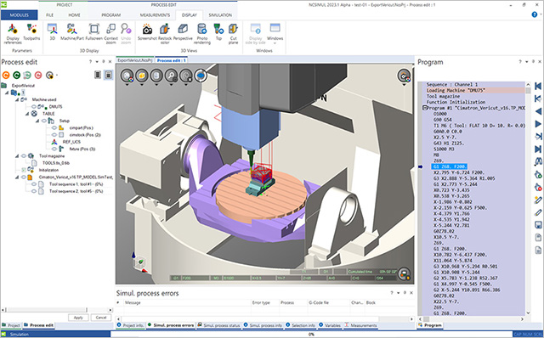Collapse the Tool magazine node
544x338 pixels.
tap(17, 156)
